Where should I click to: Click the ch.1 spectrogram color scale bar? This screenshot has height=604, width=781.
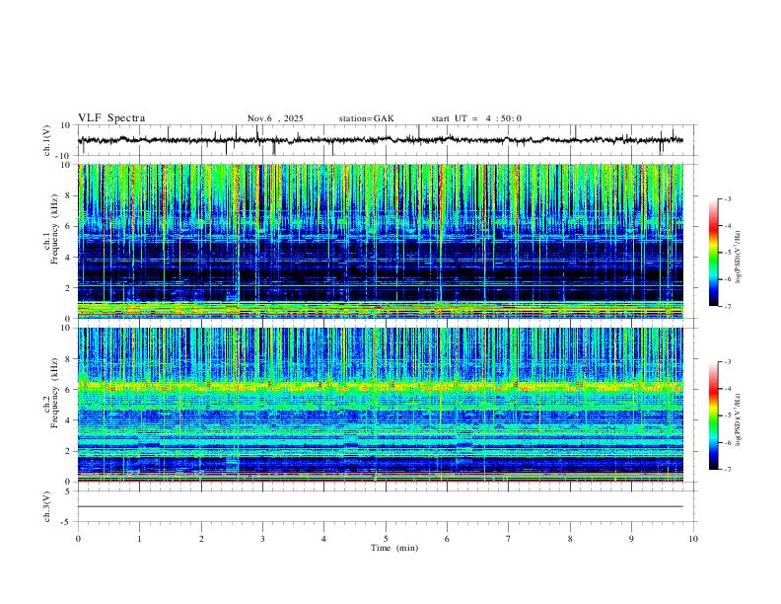pyautogui.click(x=713, y=253)
